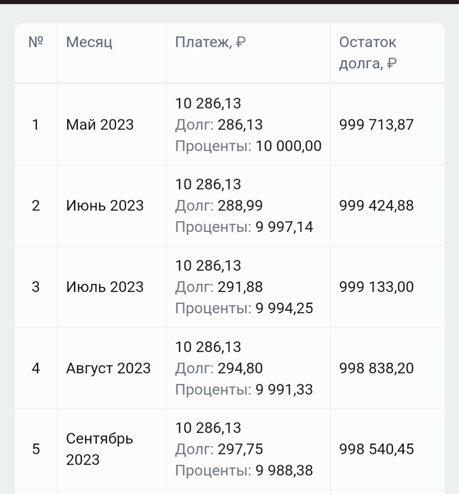The width and height of the screenshot is (459, 494).
Task: Click the principal amount 294,80
Action: tap(240, 368)
